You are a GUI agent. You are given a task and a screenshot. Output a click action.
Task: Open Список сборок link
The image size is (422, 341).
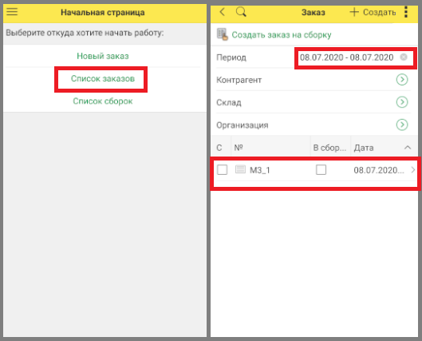pyautogui.click(x=103, y=101)
